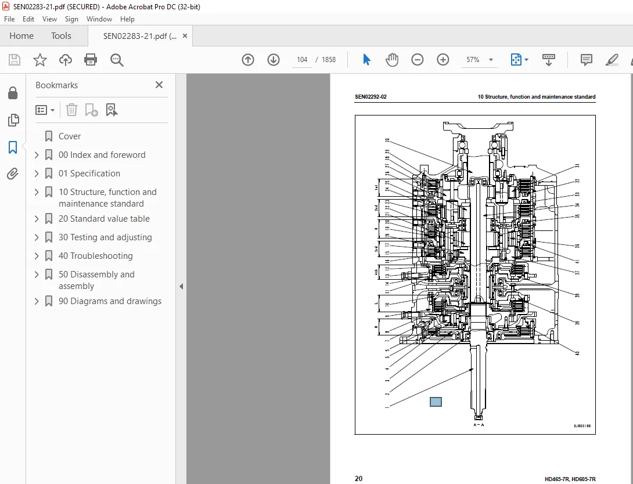Open page thumbnails panel in sidebar
633x484 pixels.
click(13, 120)
